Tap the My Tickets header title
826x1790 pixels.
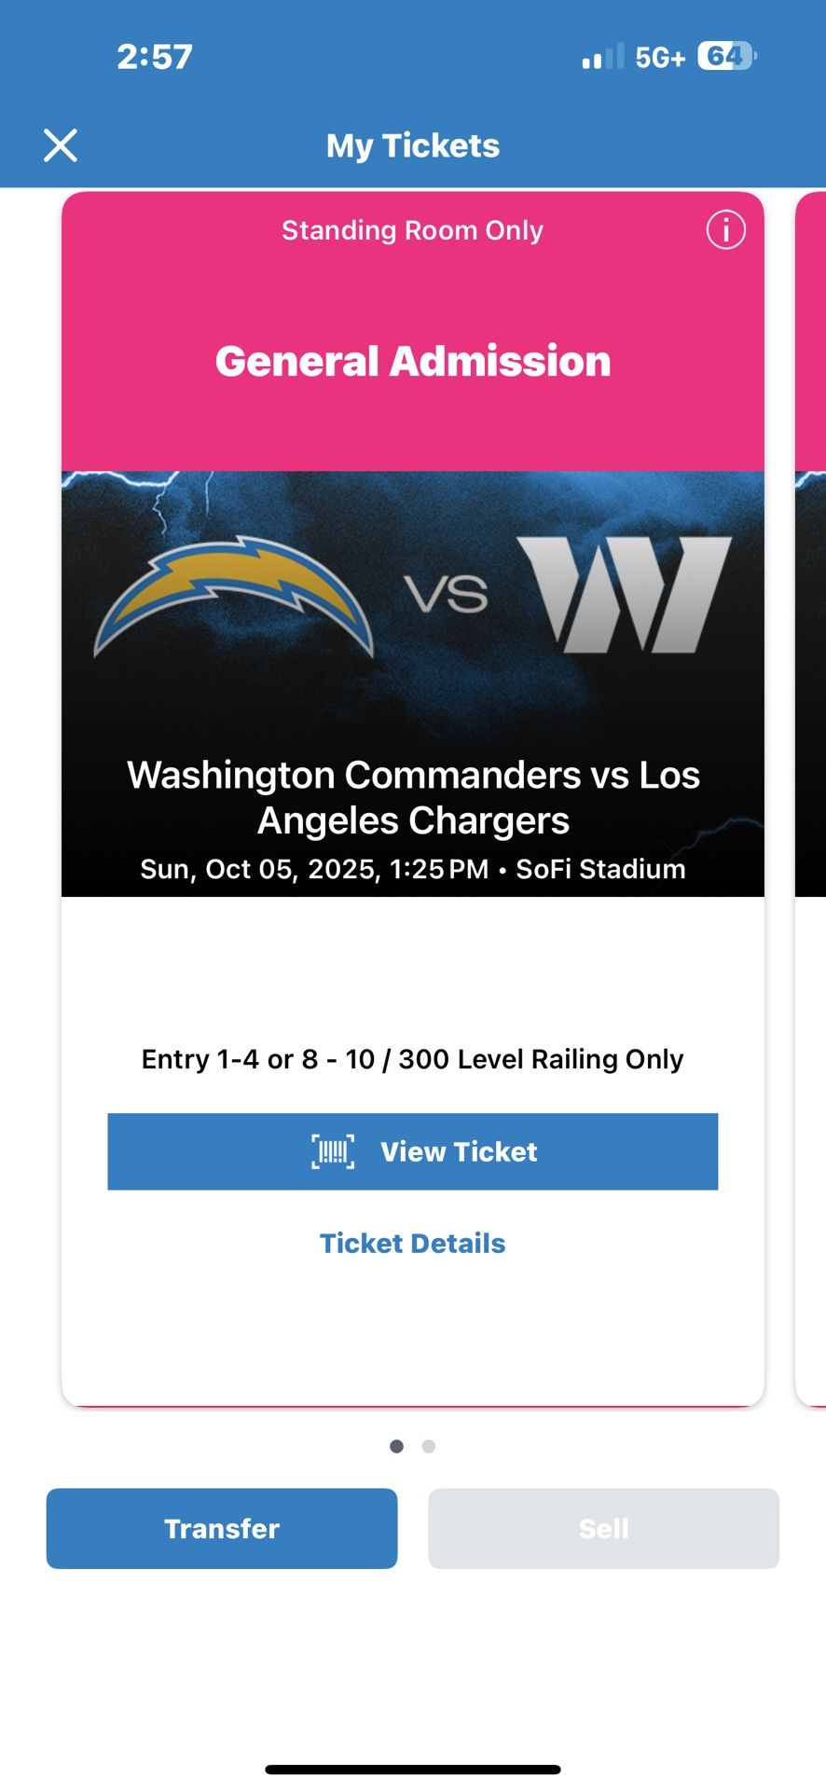coord(413,145)
